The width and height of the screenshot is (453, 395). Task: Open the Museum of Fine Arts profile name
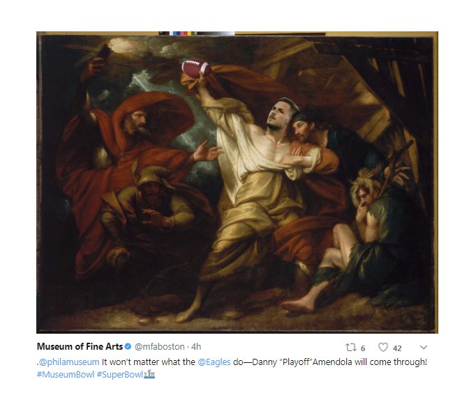(80, 346)
